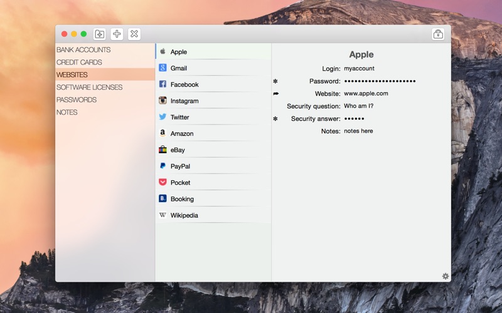This screenshot has width=502, height=313.
Task: Reveal the password with the asterisk icon
Action: point(275,81)
